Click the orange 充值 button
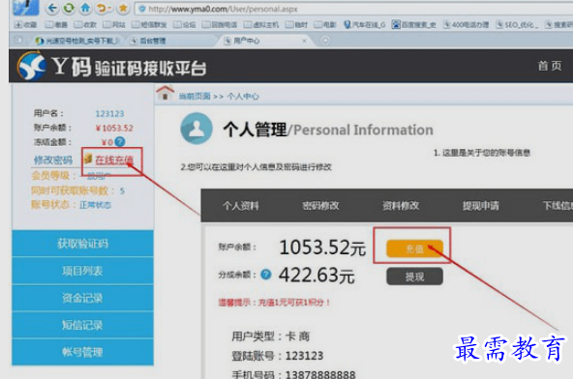This screenshot has height=379, width=573. click(x=415, y=248)
